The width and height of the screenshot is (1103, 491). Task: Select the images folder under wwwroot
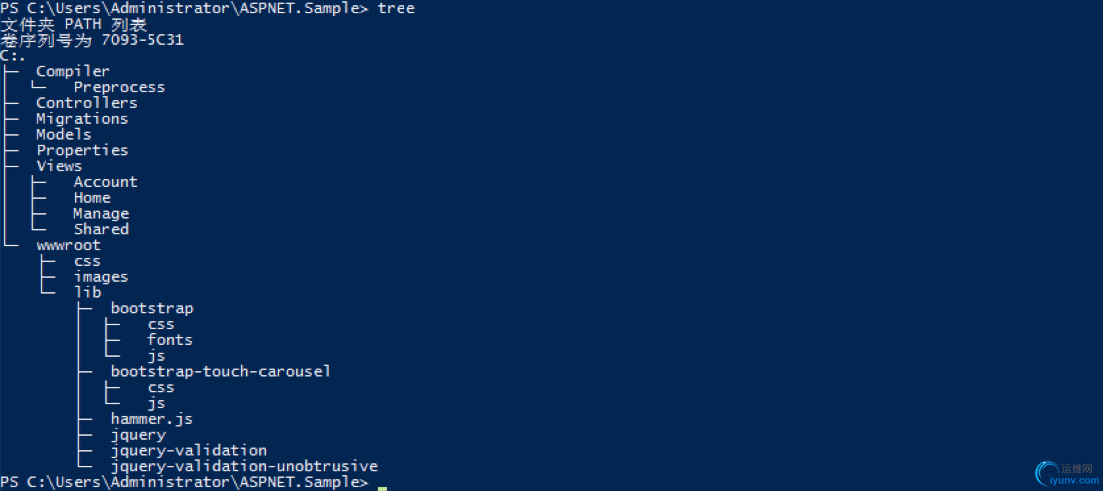(x=101, y=277)
